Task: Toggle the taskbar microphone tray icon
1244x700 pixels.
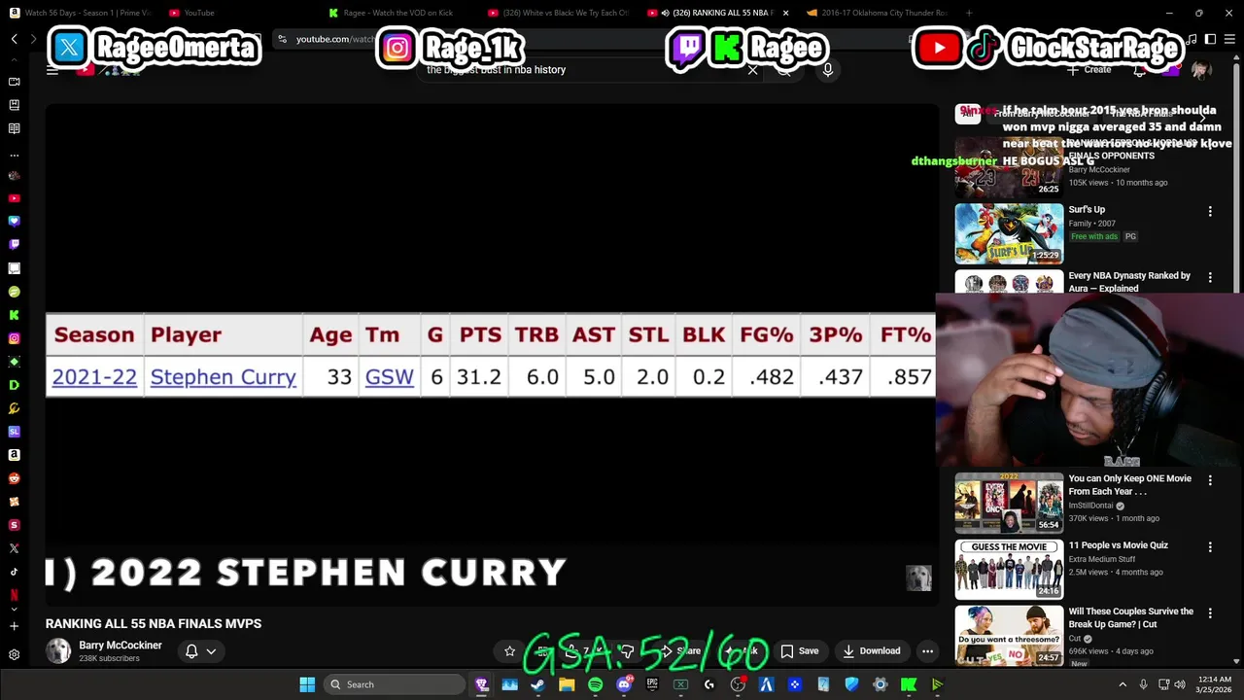Action: (1143, 684)
